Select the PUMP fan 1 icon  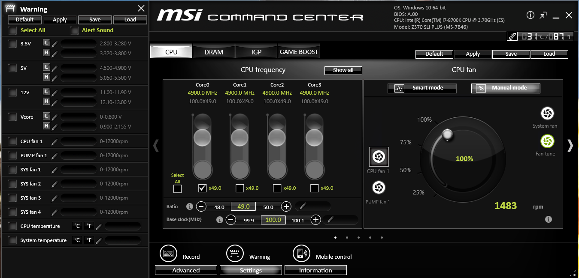coord(379,188)
